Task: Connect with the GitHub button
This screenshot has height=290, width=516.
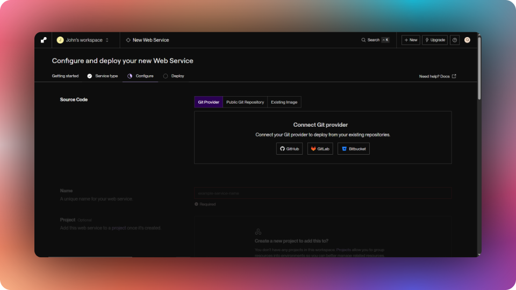Action: coord(289,149)
